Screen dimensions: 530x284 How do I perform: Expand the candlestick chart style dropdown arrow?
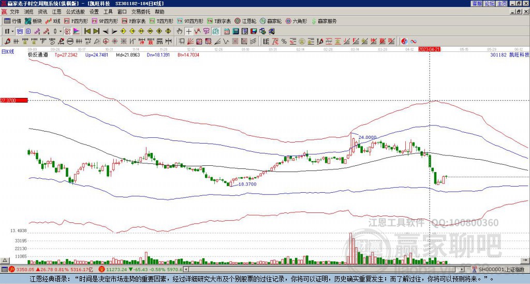(61, 32)
